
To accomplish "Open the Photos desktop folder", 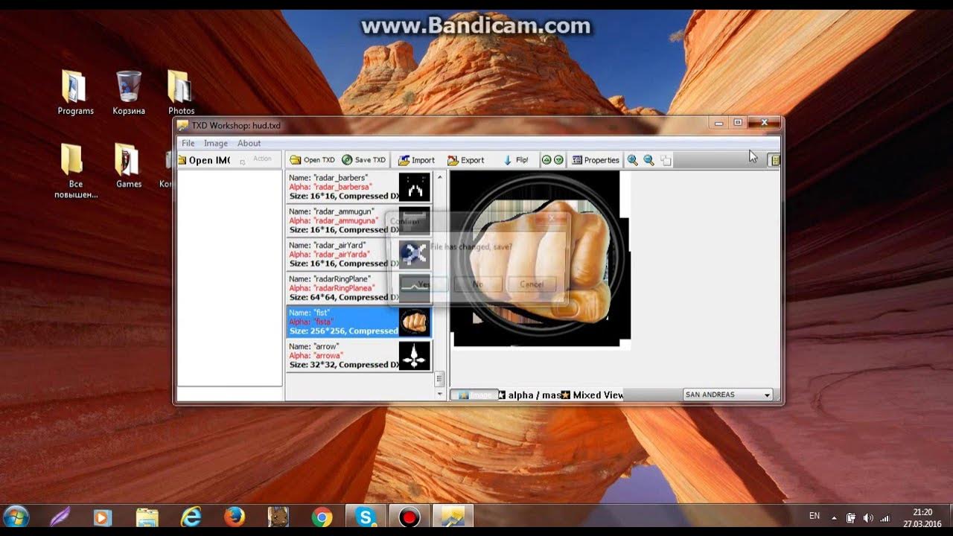I will 180,93.
